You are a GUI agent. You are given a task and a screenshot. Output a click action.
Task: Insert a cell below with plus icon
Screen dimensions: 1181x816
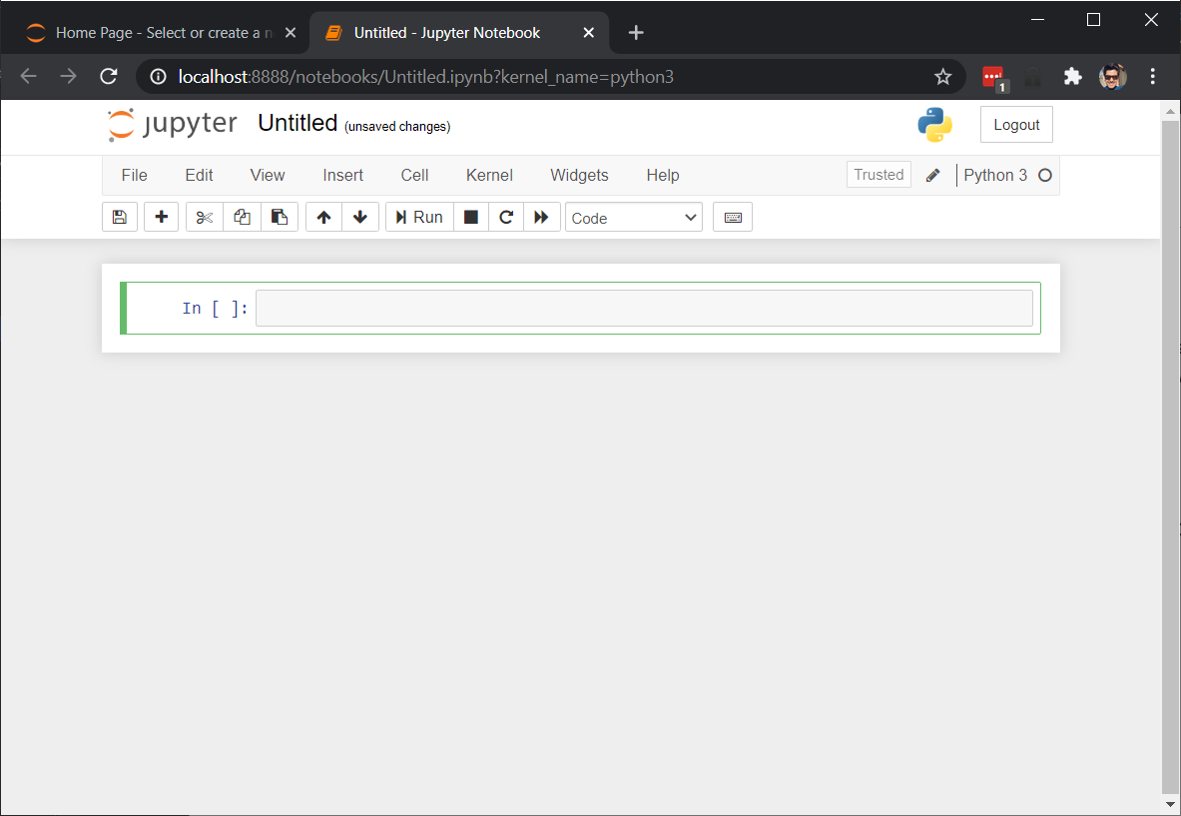click(161, 217)
